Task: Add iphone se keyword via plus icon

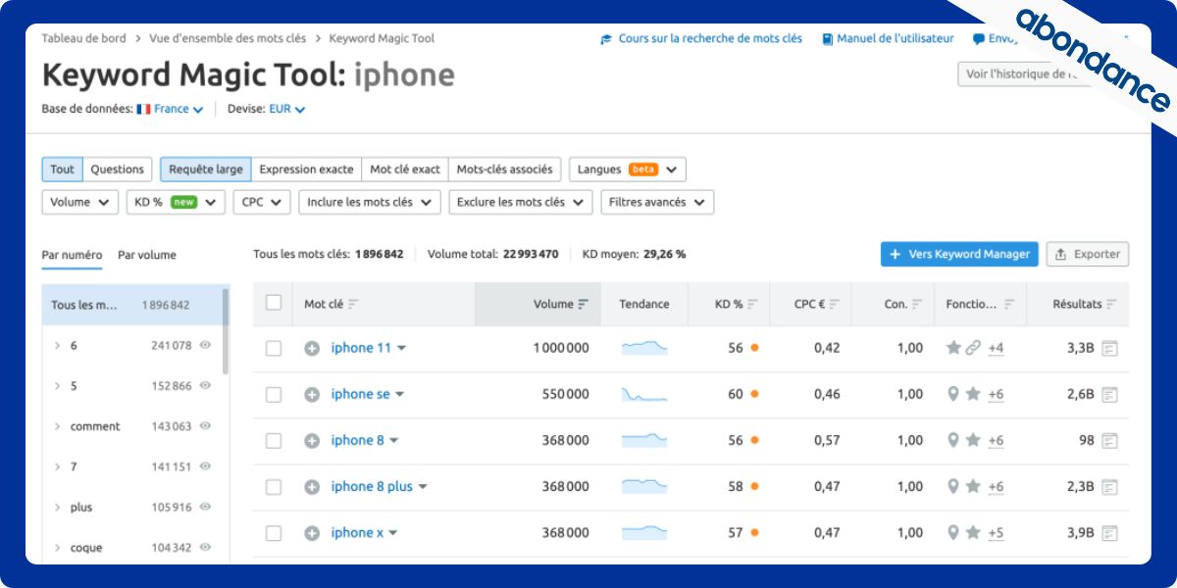Action: pos(312,394)
